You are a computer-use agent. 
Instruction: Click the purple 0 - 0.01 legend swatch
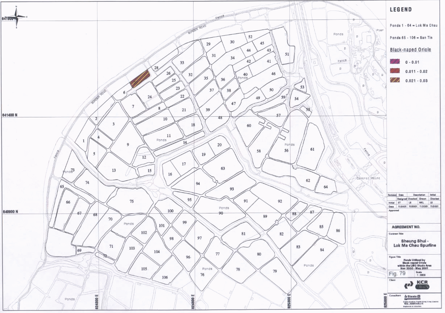coord(395,62)
